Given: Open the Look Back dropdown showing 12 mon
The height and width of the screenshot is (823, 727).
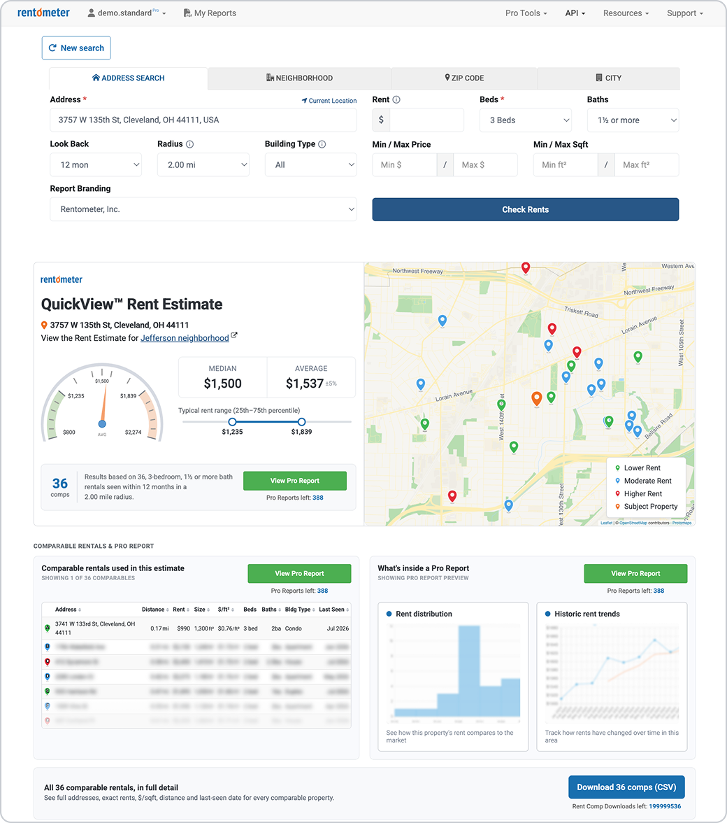Looking at the screenshot, I should [96, 165].
